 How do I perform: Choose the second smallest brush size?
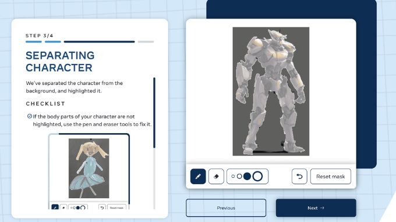click(239, 177)
